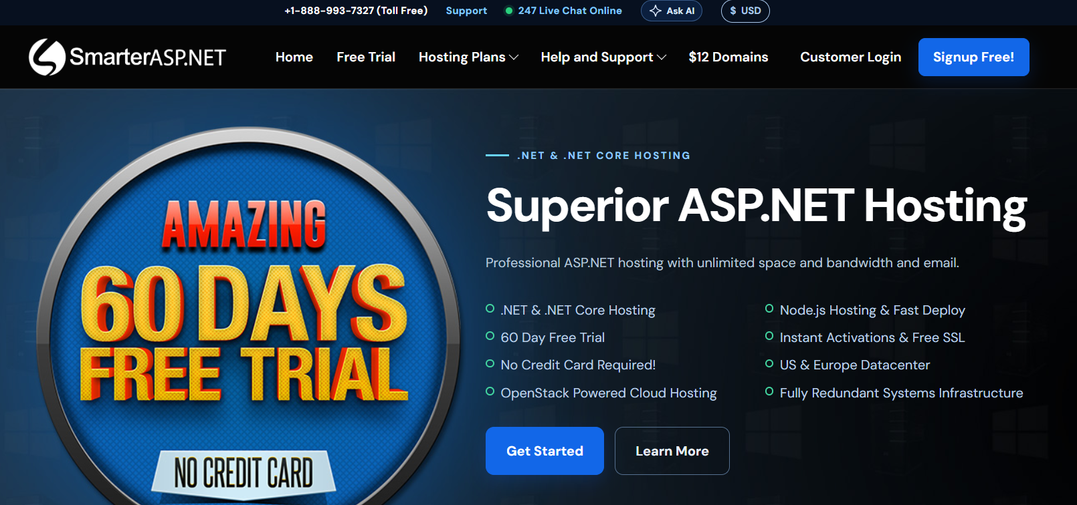Image resolution: width=1077 pixels, height=505 pixels.
Task: Open the Support link in top bar
Action: pyautogui.click(x=466, y=11)
